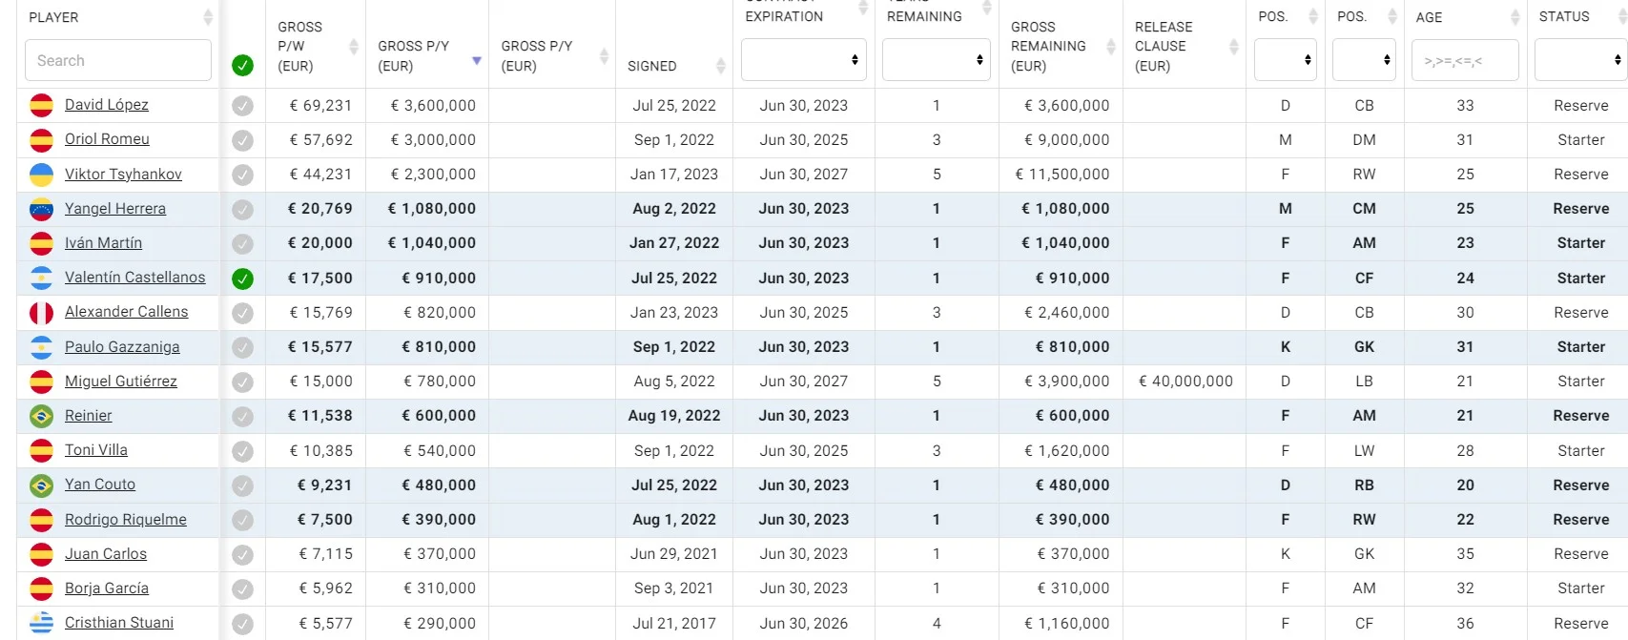
Task: Uncheck Valentín Castellanos's green checkmark
Action: tap(242, 279)
